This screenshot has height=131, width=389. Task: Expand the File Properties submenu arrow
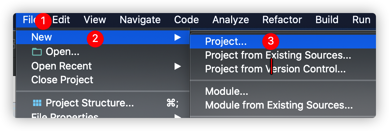click(x=177, y=116)
